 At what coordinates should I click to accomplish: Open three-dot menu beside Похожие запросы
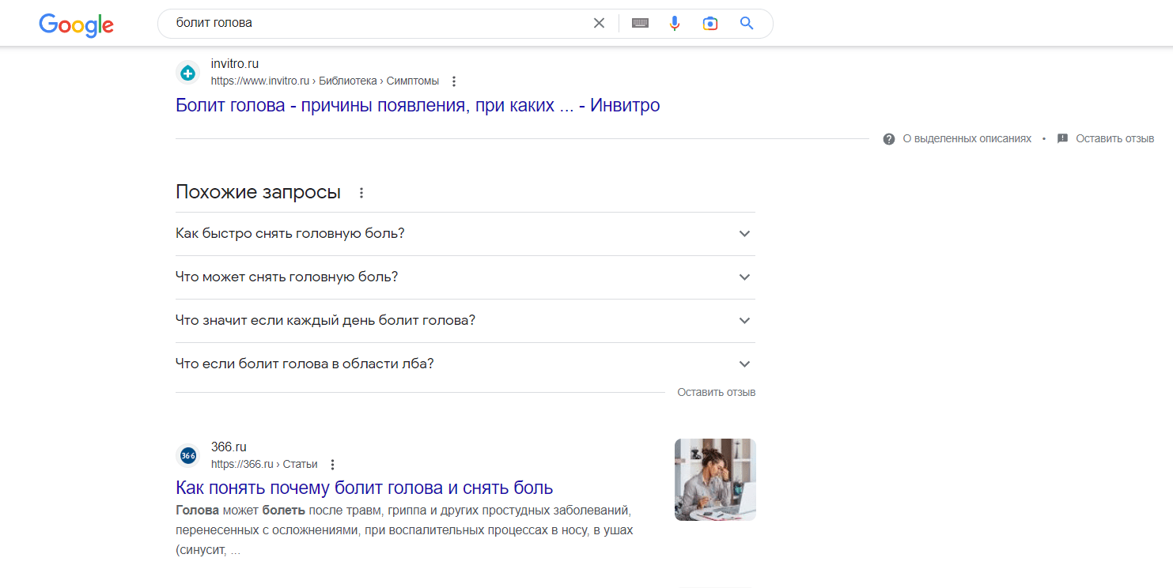pyautogui.click(x=361, y=193)
